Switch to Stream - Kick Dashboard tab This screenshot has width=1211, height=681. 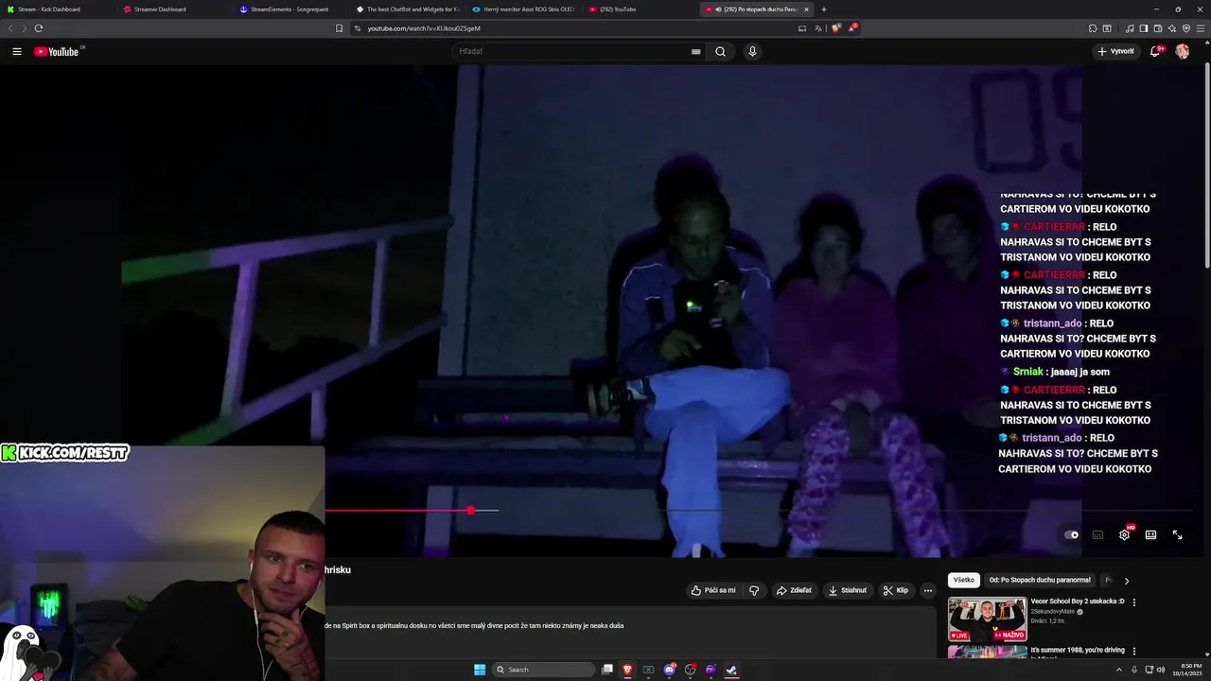point(55,9)
